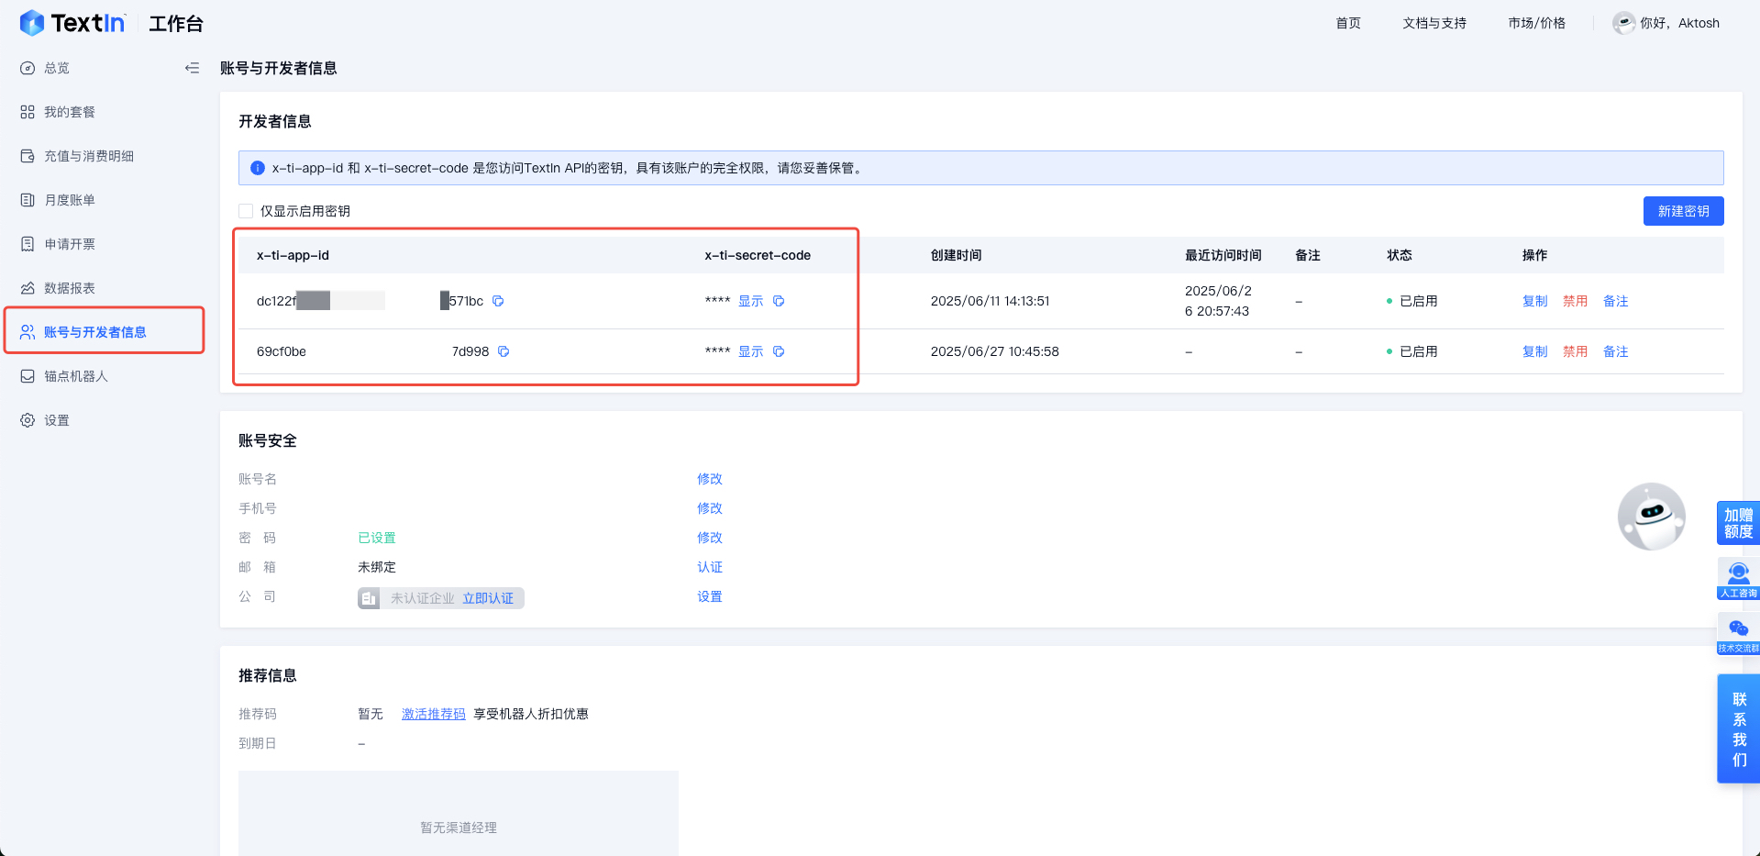Go to 数据报表 in the sidebar
The height and width of the screenshot is (856, 1760).
point(70,288)
